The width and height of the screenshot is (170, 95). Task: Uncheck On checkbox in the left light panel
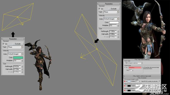tap(4, 44)
